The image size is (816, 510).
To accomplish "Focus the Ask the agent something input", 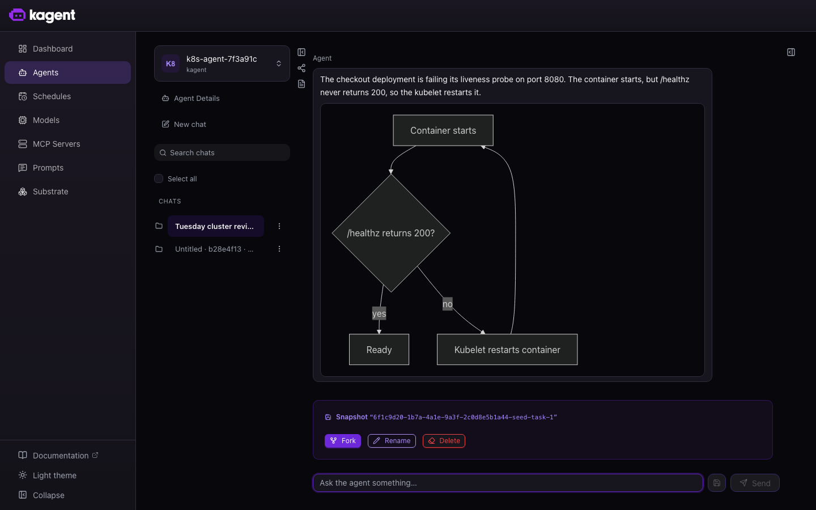I will (508, 483).
